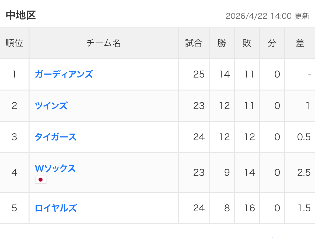The width and height of the screenshot is (315, 238).
Task: Select the 分 column header
Action: pyautogui.click(x=272, y=43)
